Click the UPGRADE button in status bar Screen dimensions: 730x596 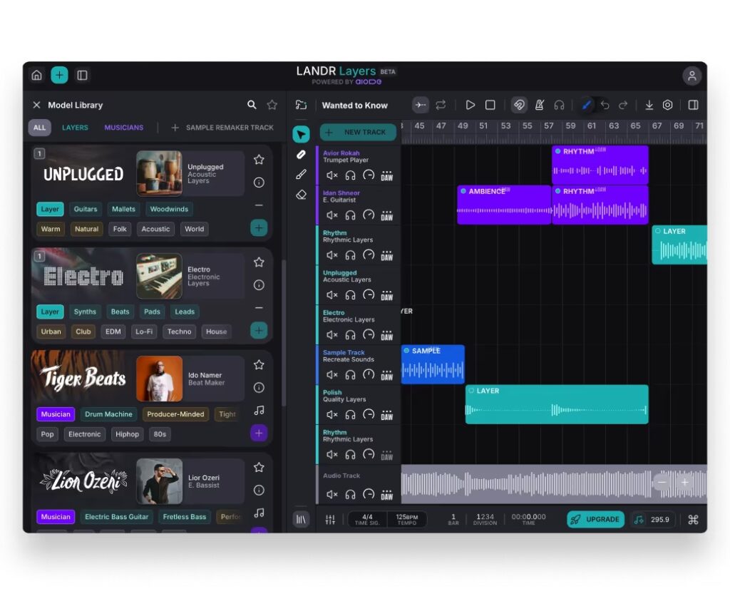click(595, 519)
